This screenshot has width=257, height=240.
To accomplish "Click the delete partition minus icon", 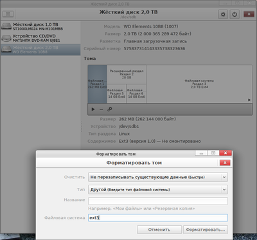I will (x=102, y=109).
